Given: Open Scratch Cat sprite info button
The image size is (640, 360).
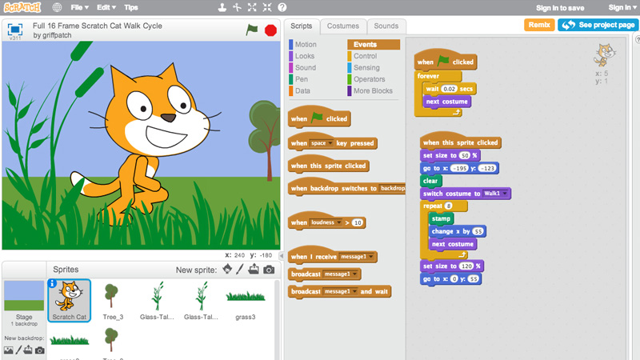Looking at the screenshot, I should click(x=52, y=284).
